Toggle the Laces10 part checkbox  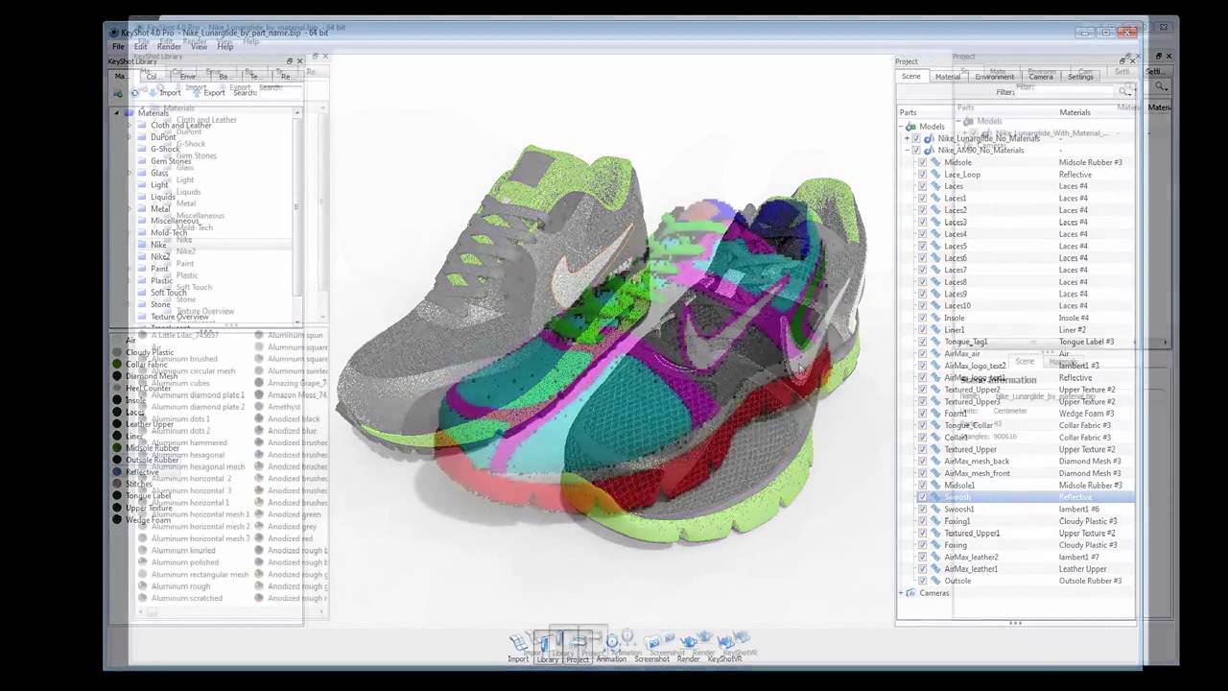click(922, 306)
